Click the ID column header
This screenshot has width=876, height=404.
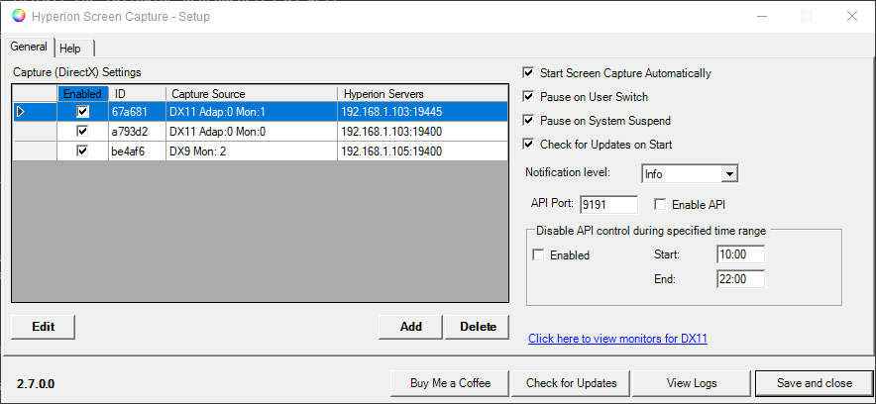pyautogui.click(x=138, y=94)
